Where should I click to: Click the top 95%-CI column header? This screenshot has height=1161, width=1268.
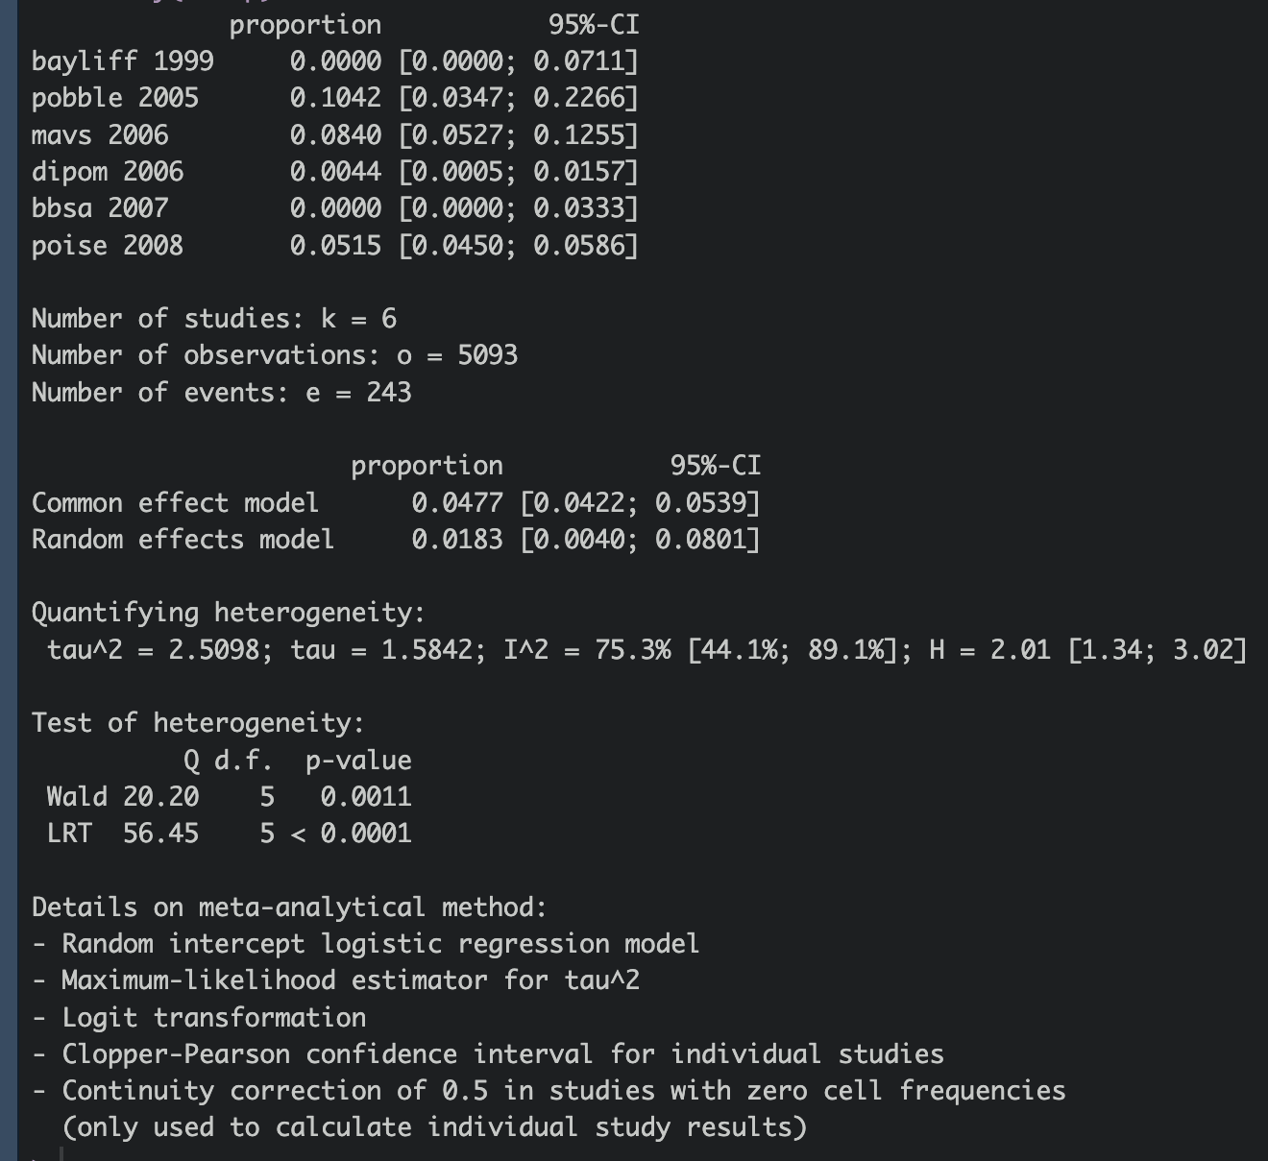point(594,25)
